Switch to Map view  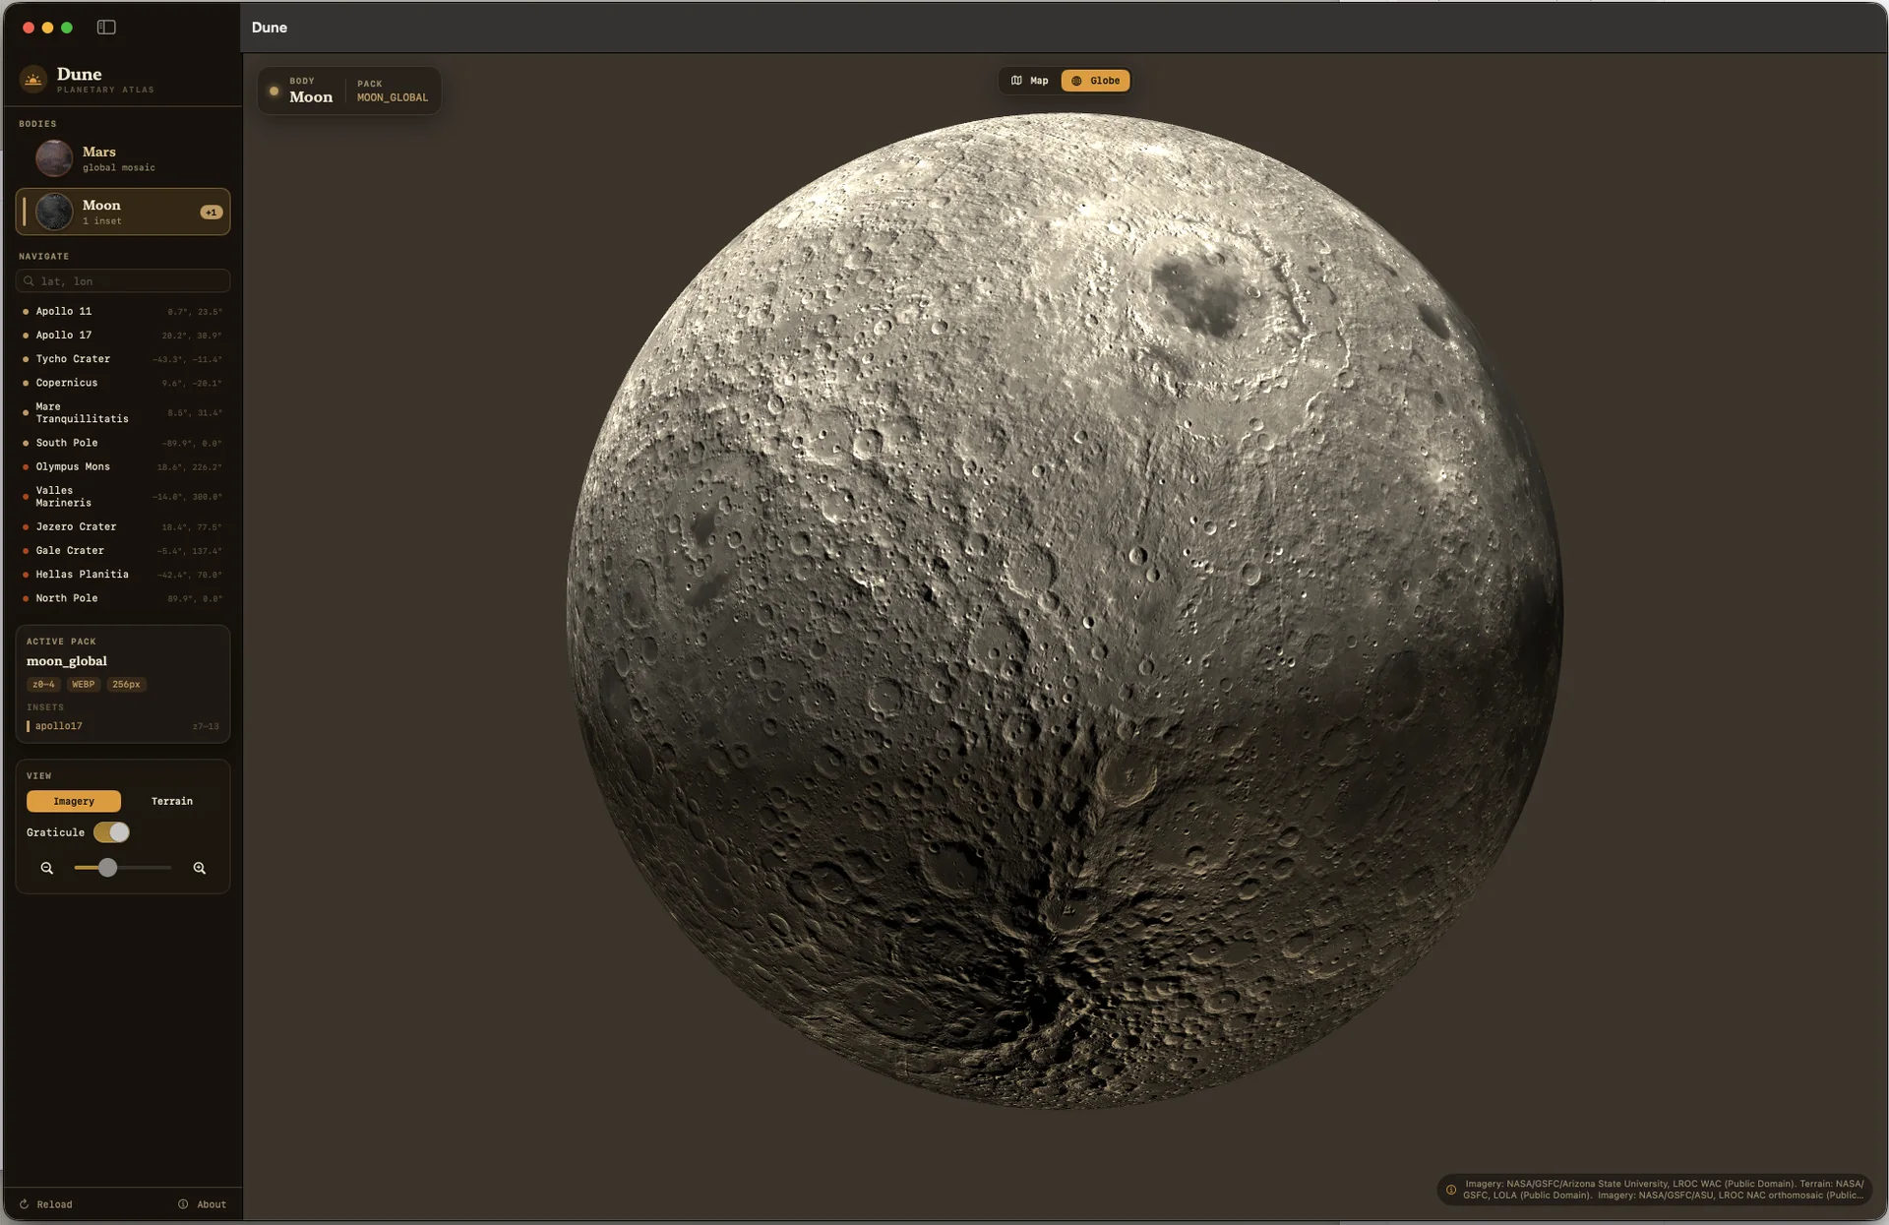[1030, 81]
